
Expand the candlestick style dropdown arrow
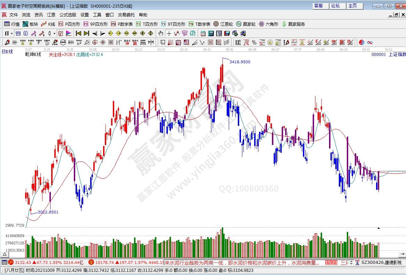coord(54,33)
